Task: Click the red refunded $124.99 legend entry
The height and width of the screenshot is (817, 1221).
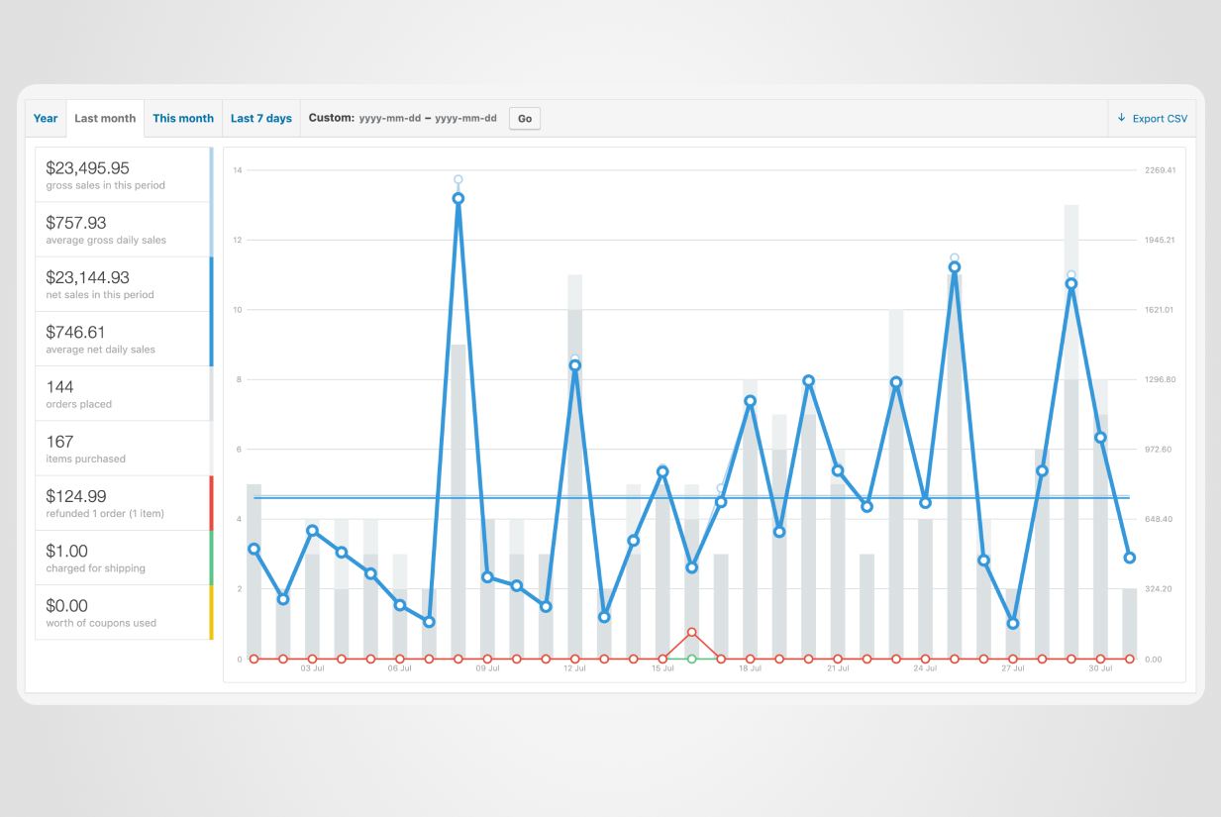Action: [123, 503]
